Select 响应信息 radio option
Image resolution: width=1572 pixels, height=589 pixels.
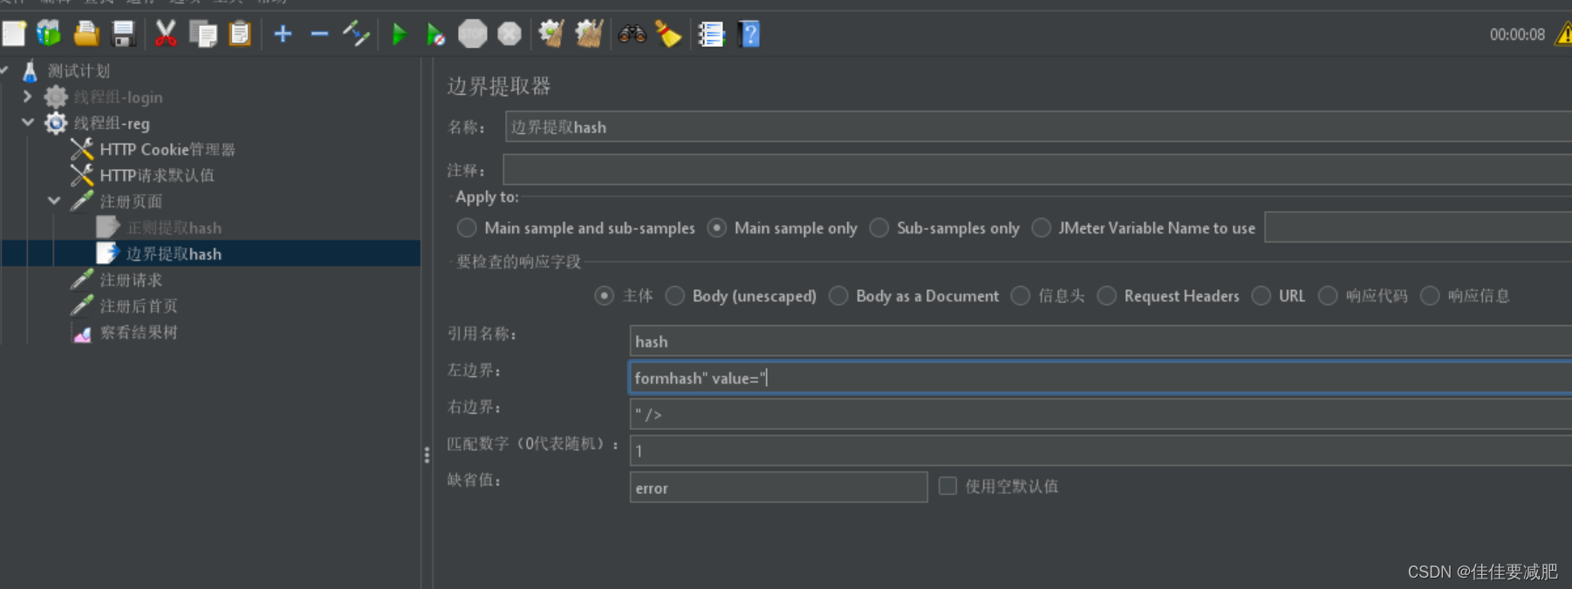(1430, 295)
